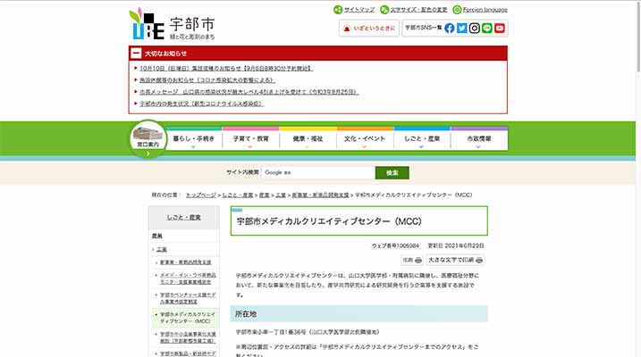Open the Foreign language link text
This screenshot has width=641, height=357.
click(485, 10)
